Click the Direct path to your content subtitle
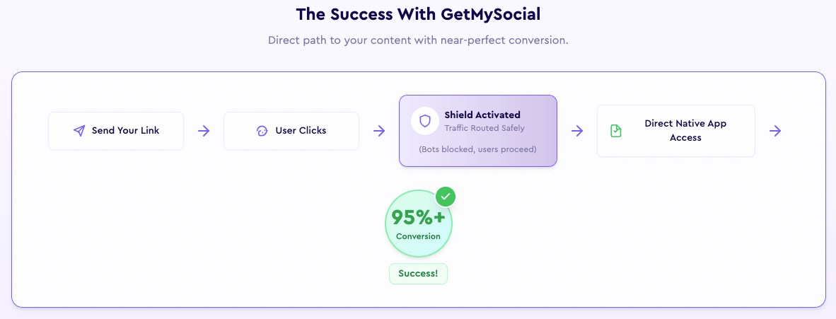The height and width of the screenshot is (319, 836). 418,40
